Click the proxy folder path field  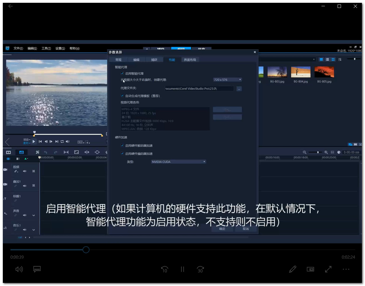click(x=199, y=89)
